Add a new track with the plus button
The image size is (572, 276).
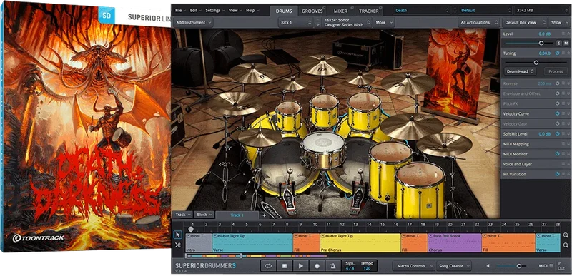pyautogui.click(x=264, y=215)
